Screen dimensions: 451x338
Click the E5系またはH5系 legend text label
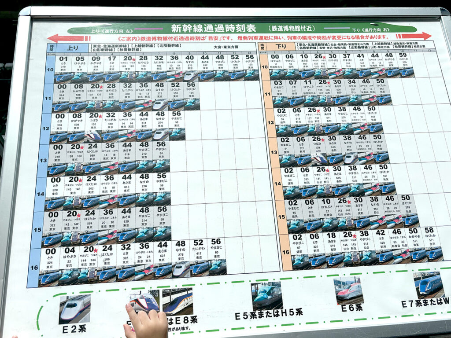[x=268, y=313]
